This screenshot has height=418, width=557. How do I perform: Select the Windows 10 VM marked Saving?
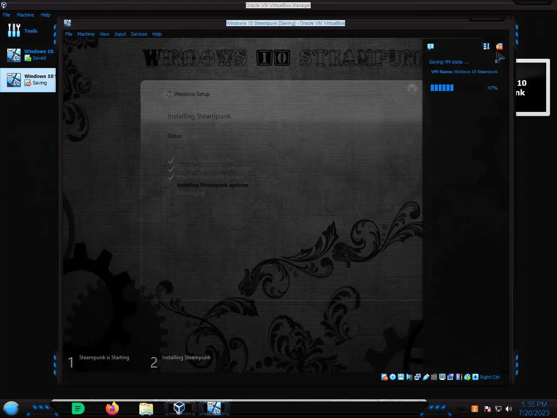(28, 80)
